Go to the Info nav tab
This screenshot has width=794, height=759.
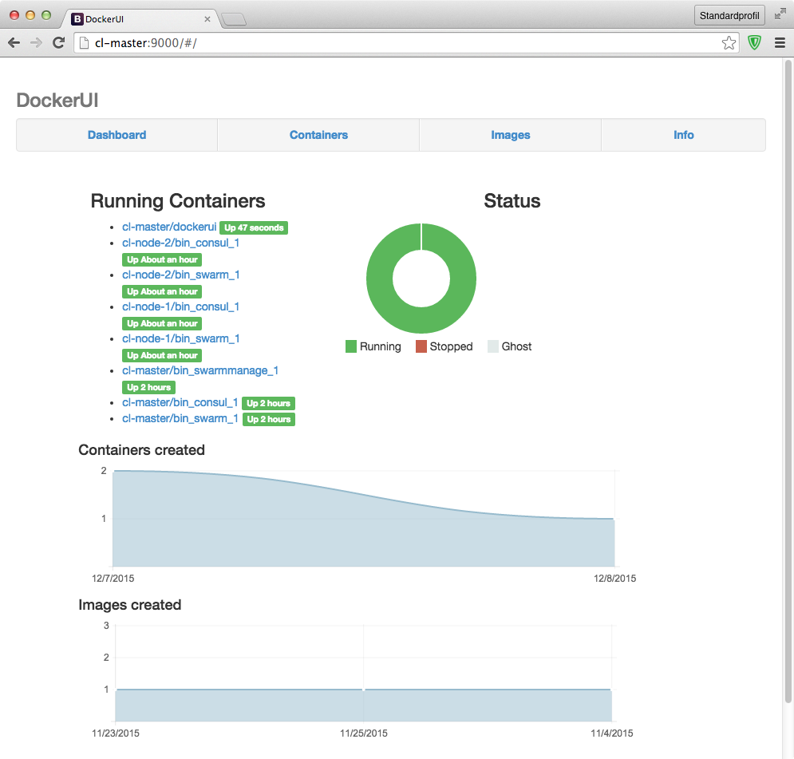pos(683,135)
